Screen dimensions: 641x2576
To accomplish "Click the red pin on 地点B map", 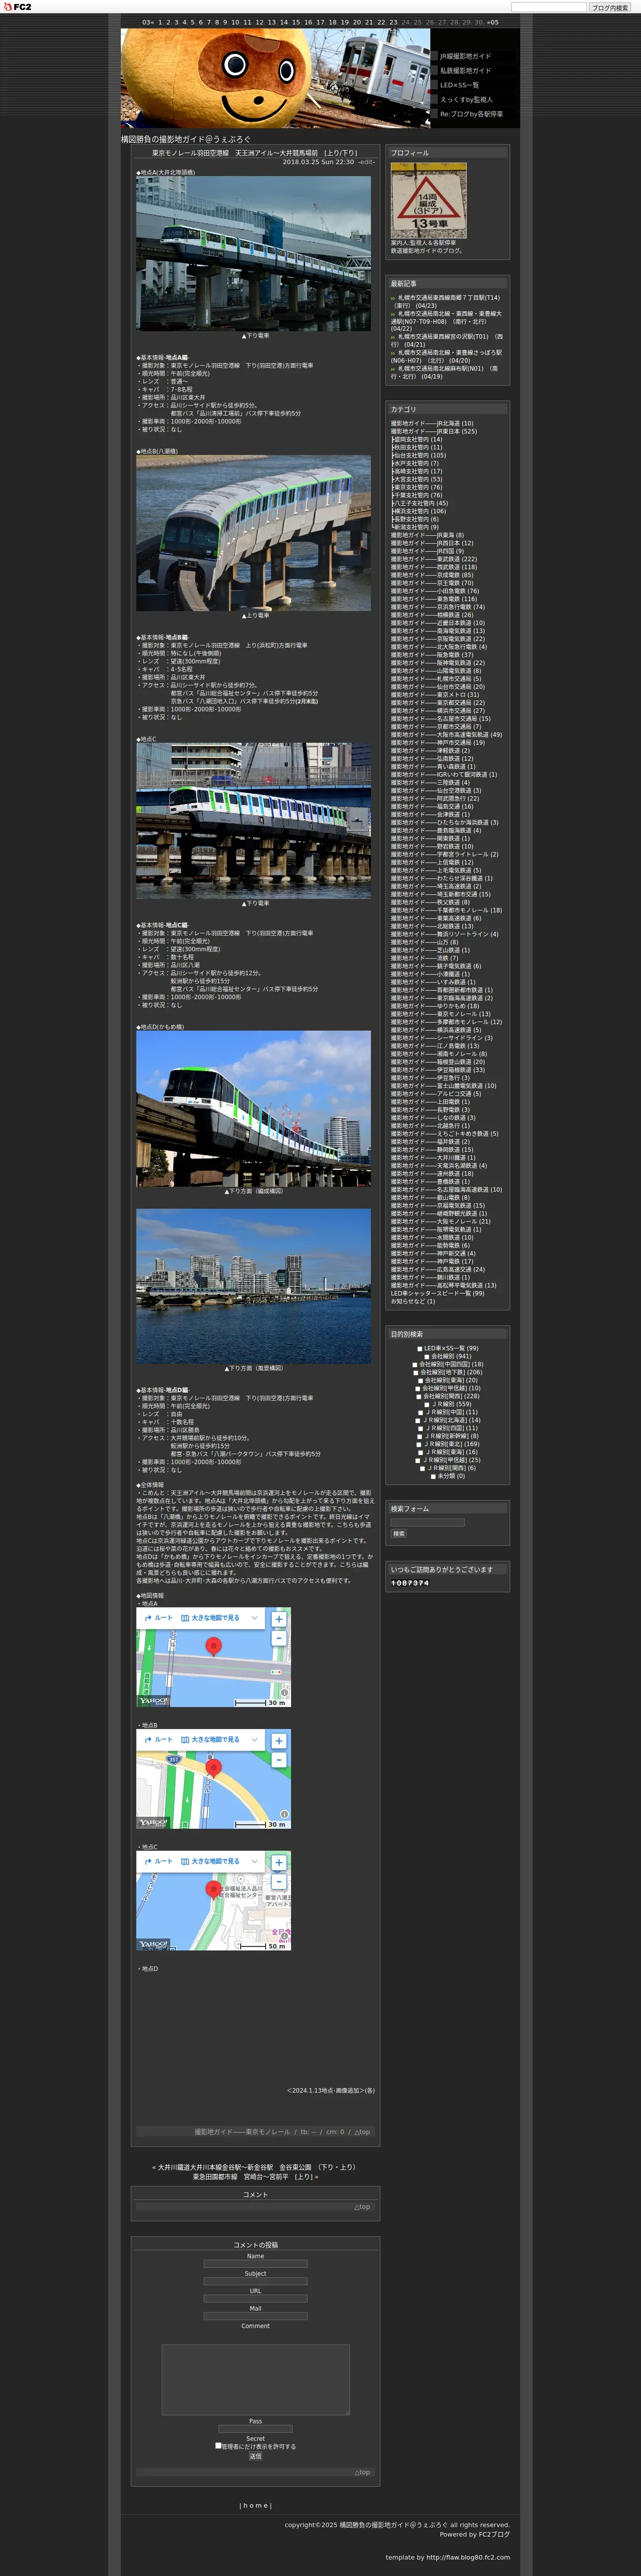I will point(213,1768).
